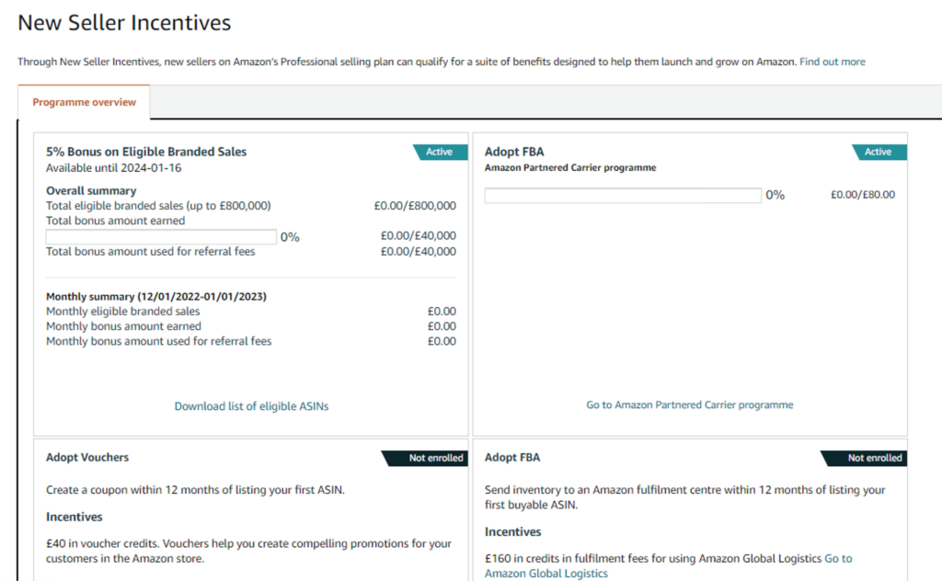942x581 pixels.
Task: Download list of eligible ASINs
Action: [x=251, y=405]
